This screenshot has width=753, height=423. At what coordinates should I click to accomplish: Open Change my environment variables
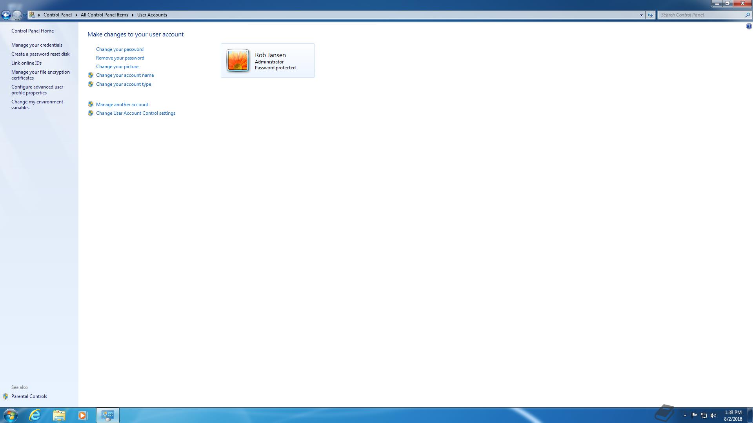(37, 105)
